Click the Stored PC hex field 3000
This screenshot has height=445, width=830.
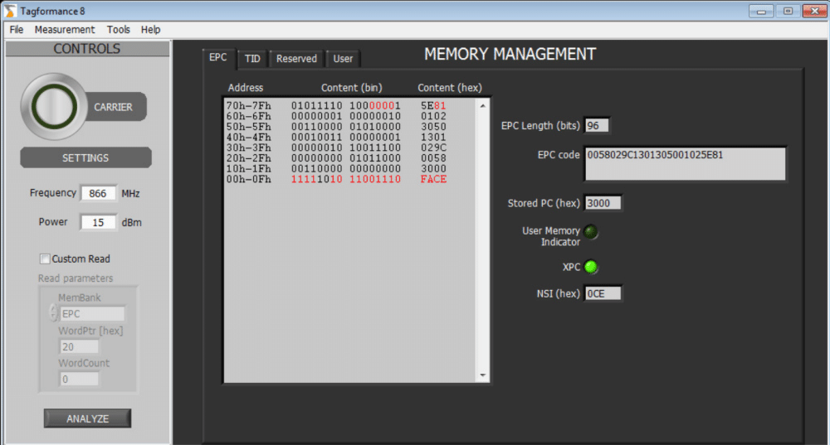(x=603, y=204)
